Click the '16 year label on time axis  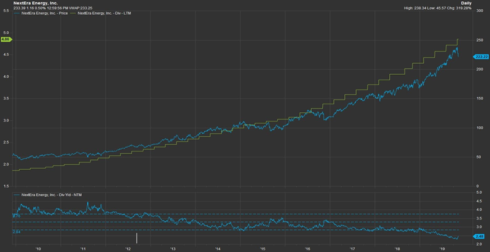307,249
